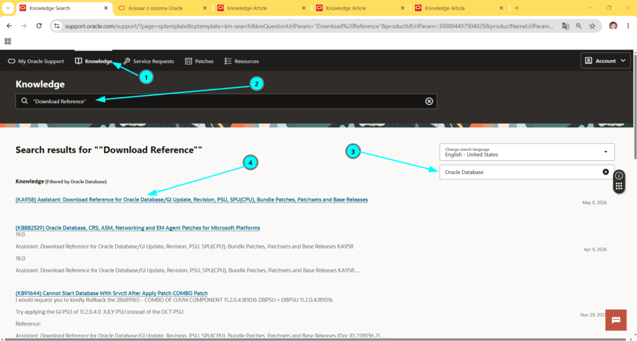The width and height of the screenshot is (637, 341).
Task: Open the zoom magnifier icon in address bar
Action: pos(579,26)
